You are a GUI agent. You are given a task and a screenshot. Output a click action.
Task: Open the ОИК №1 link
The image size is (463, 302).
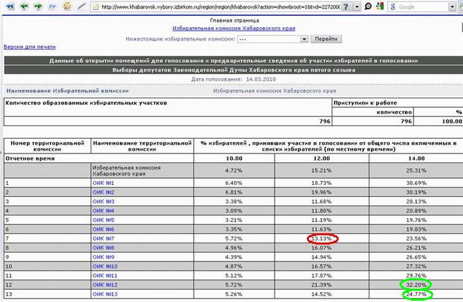coord(104,182)
